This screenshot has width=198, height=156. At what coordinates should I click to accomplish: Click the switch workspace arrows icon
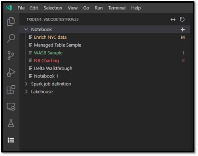[173, 20]
